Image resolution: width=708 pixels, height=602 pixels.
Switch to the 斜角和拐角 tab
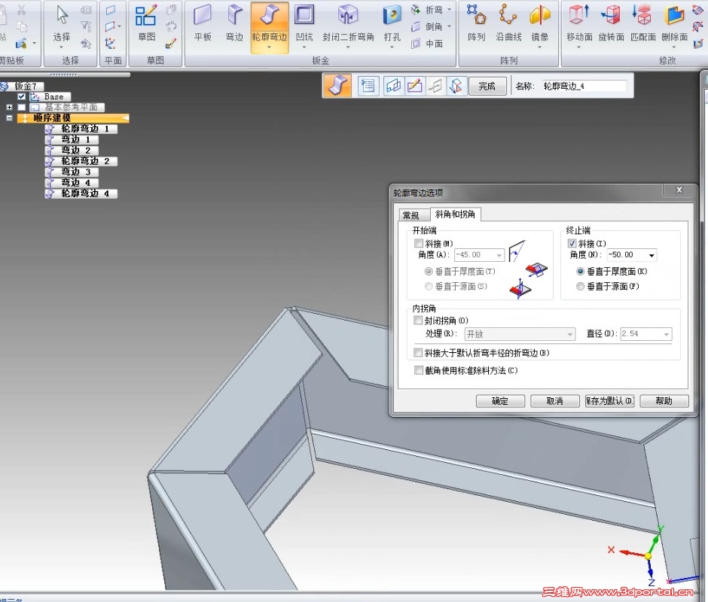(x=455, y=214)
